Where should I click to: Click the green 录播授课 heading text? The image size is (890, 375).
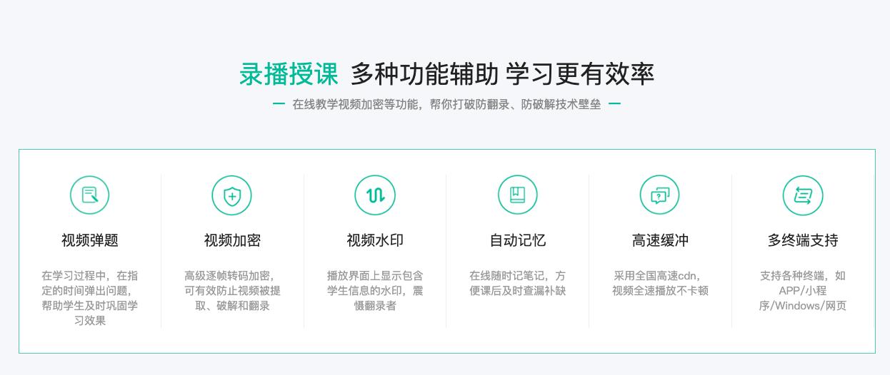[x=289, y=74]
